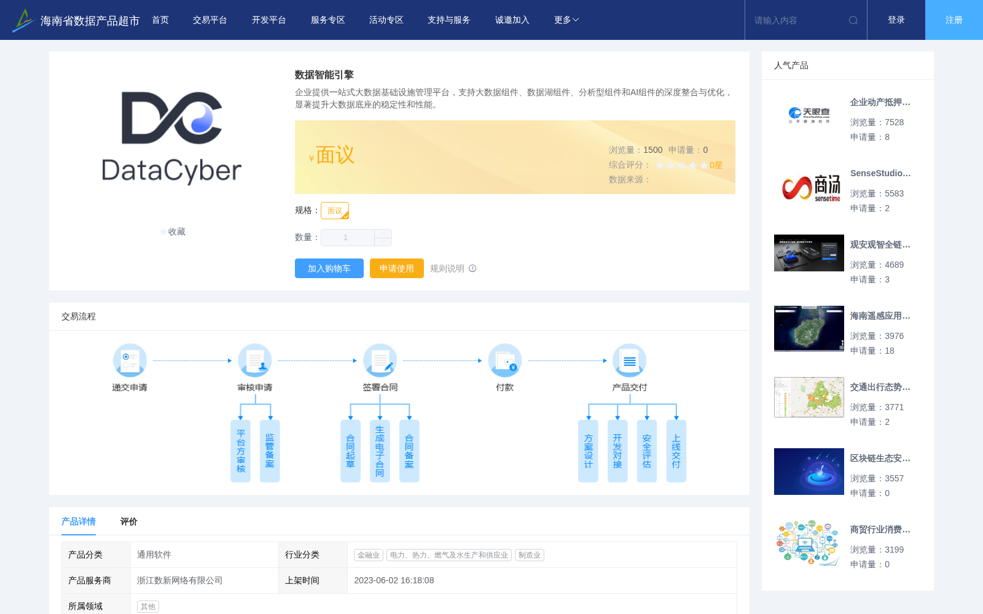Click the 上线交付 sub-step box

click(x=676, y=451)
